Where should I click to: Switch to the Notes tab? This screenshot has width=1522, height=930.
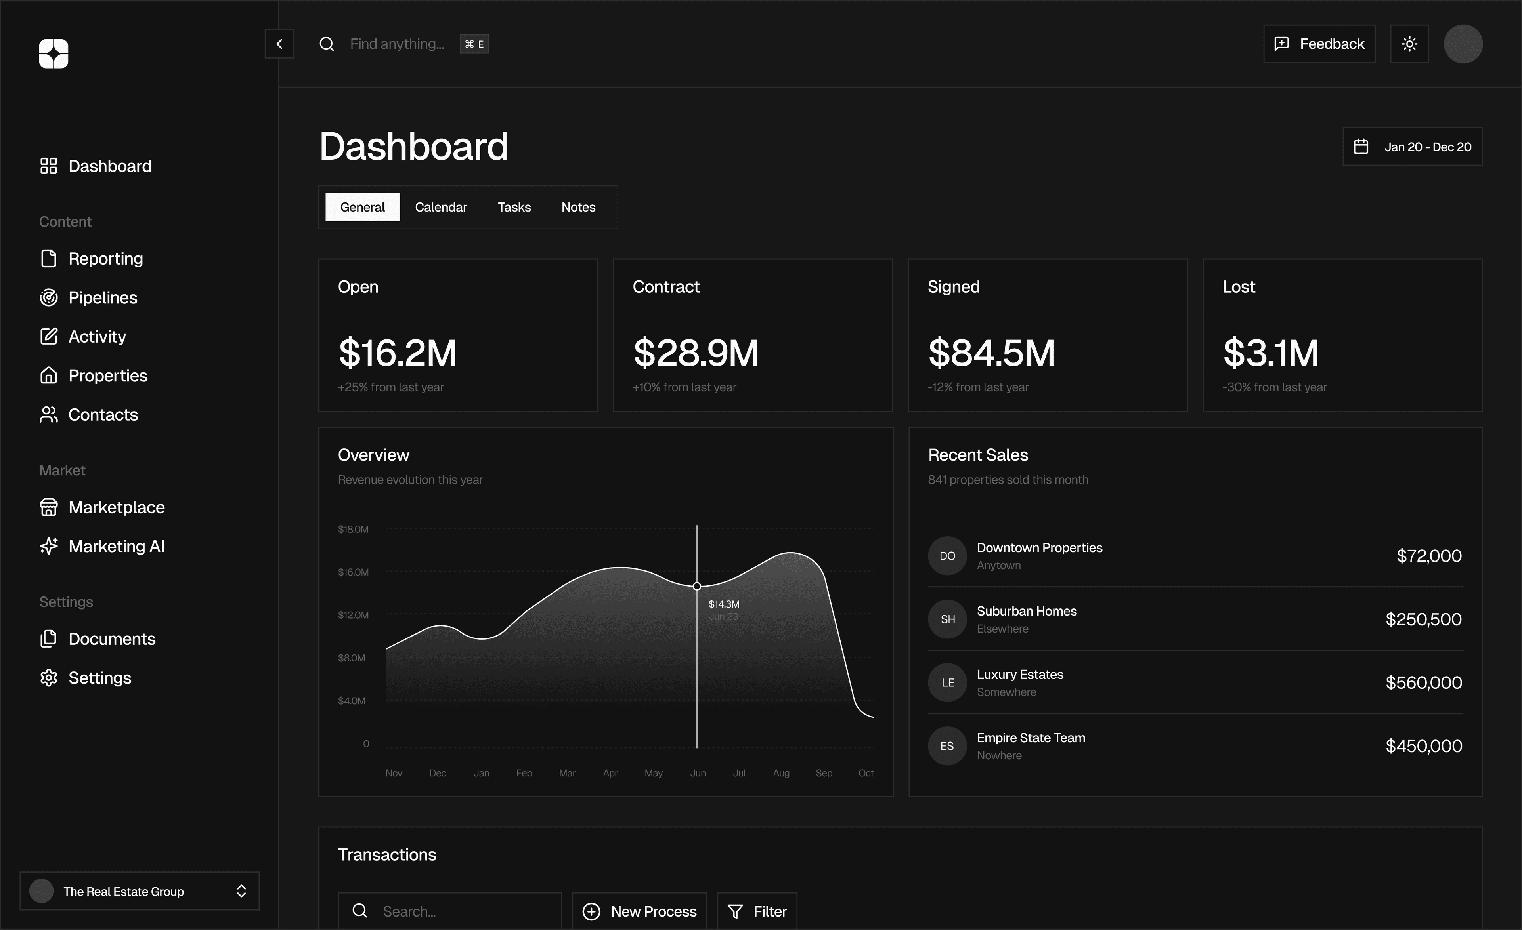pyautogui.click(x=577, y=207)
